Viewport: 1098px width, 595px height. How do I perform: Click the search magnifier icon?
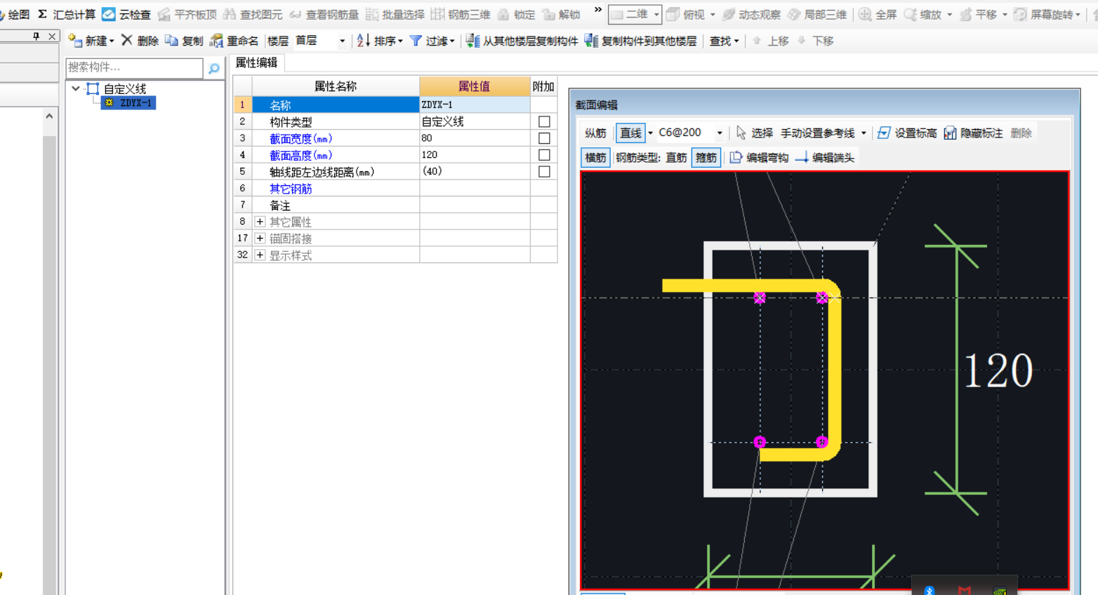(x=214, y=68)
